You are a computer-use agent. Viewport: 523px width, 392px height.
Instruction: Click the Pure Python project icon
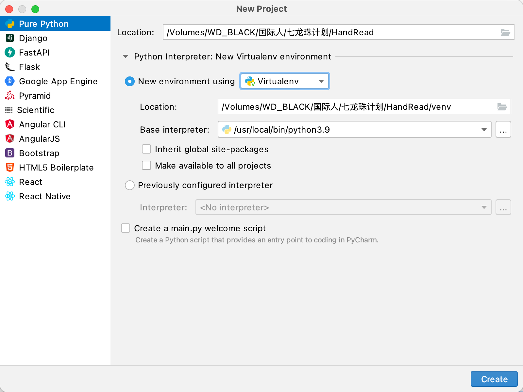[10, 24]
